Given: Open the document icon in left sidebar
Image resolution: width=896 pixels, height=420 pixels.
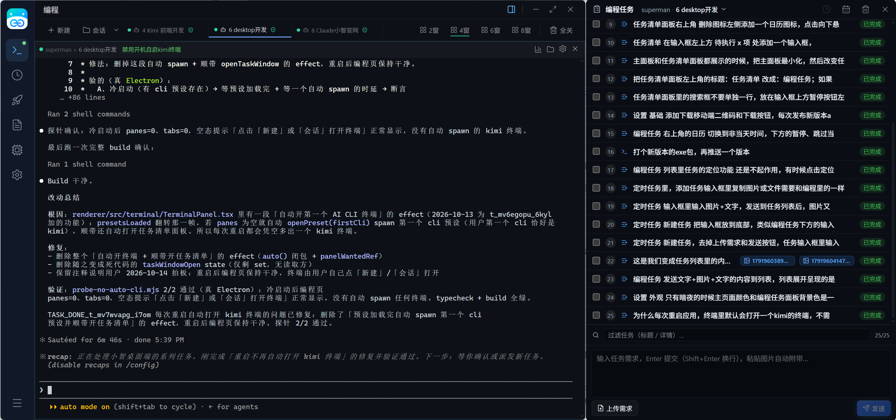Looking at the screenshot, I should pos(17,125).
